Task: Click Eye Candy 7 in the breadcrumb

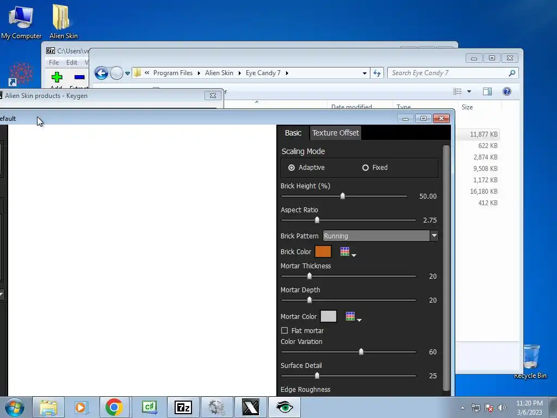Action: coord(263,73)
